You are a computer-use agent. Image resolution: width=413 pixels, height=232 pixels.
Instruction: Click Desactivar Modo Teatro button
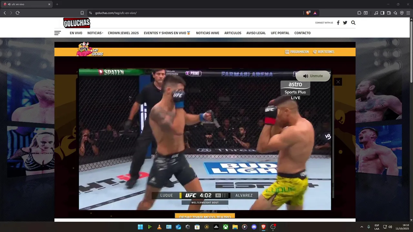pyautogui.click(x=205, y=216)
